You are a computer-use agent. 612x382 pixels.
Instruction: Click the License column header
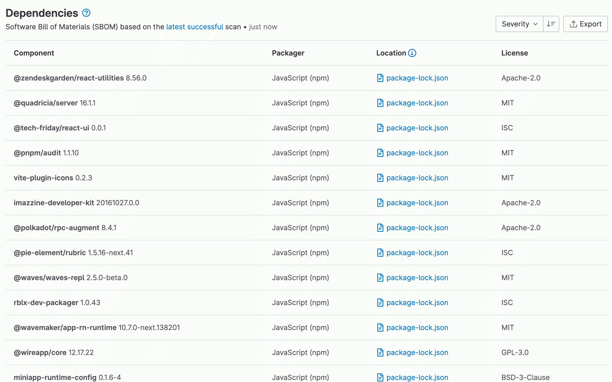(514, 53)
